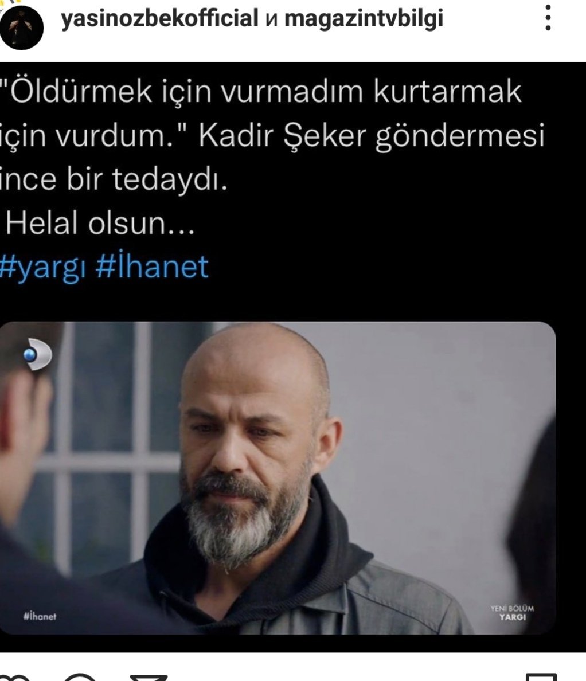Open comments with the speech bubble icon
Viewport: 586px width, 681px height.
(80, 678)
